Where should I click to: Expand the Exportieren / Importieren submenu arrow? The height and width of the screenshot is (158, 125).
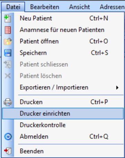pos(117,88)
